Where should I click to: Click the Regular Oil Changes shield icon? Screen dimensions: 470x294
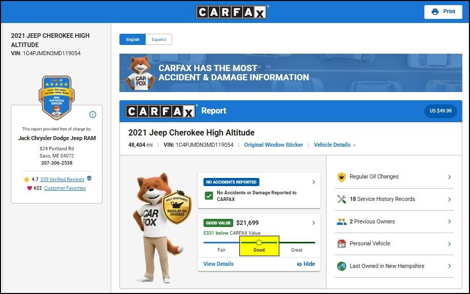(341, 177)
